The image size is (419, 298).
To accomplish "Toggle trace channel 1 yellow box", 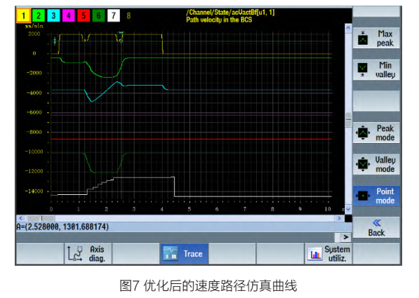I will click(23, 15).
